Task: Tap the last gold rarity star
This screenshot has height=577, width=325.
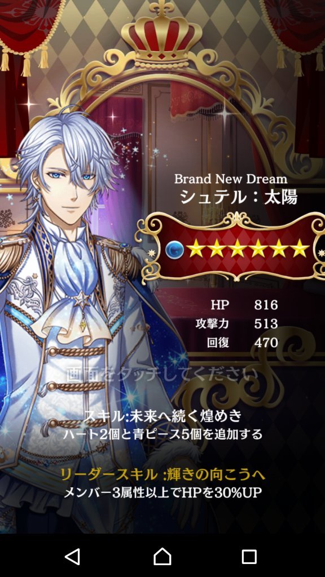Action: 300,248
